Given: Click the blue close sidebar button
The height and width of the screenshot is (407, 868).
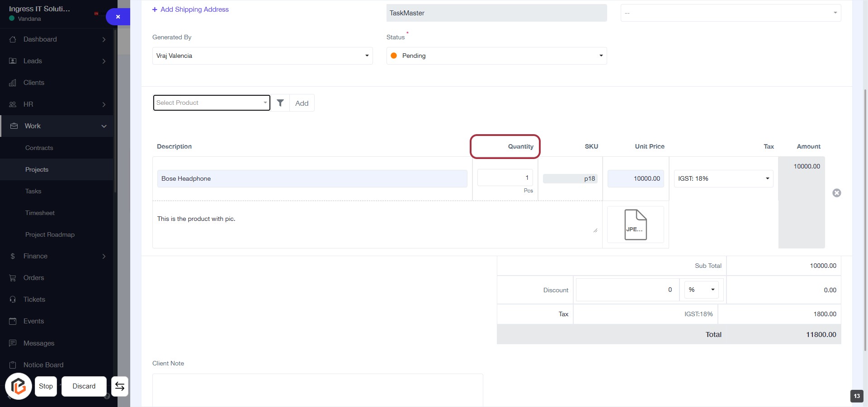Looking at the screenshot, I should (118, 17).
